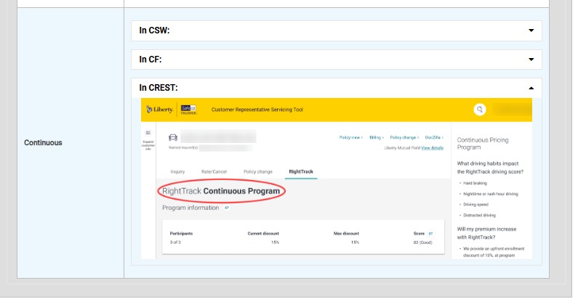The width and height of the screenshot is (578, 299).
Task: Open the DocZilla link
Action: pyautogui.click(x=434, y=138)
